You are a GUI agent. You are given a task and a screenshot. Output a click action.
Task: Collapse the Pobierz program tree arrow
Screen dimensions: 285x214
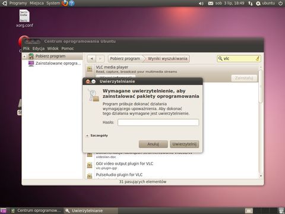tap(24, 56)
